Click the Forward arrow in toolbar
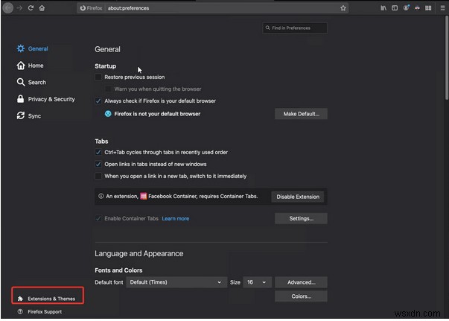 coord(19,8)
